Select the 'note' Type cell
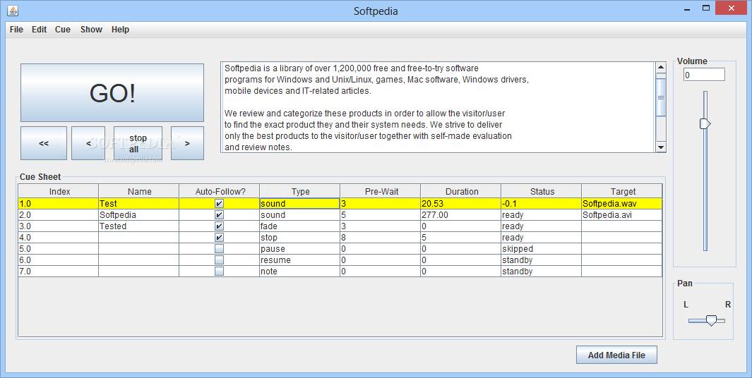 click(300, 272)
